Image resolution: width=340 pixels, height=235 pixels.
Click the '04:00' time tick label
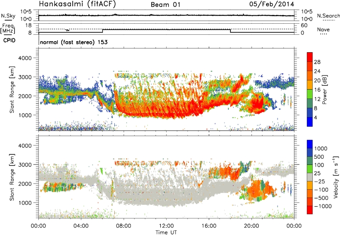point(81,226)
